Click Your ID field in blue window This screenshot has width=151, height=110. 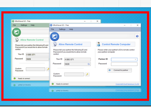[77, 59]
